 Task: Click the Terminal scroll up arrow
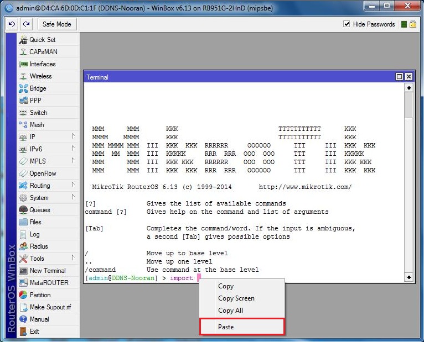409,88
